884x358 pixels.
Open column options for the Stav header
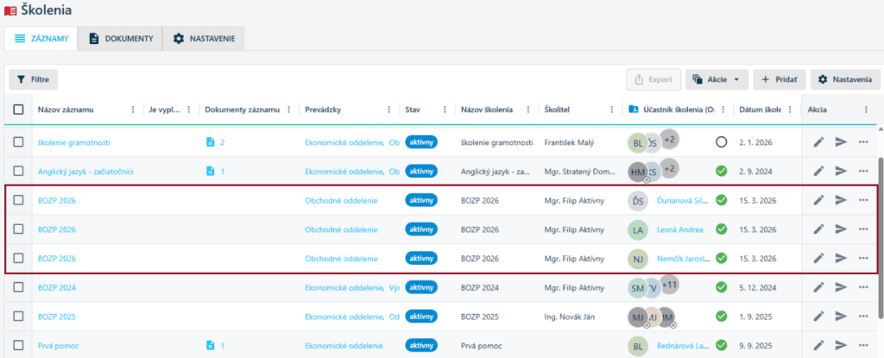coord(445,110)
